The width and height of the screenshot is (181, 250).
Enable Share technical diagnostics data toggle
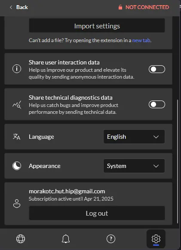click(157, 104)
